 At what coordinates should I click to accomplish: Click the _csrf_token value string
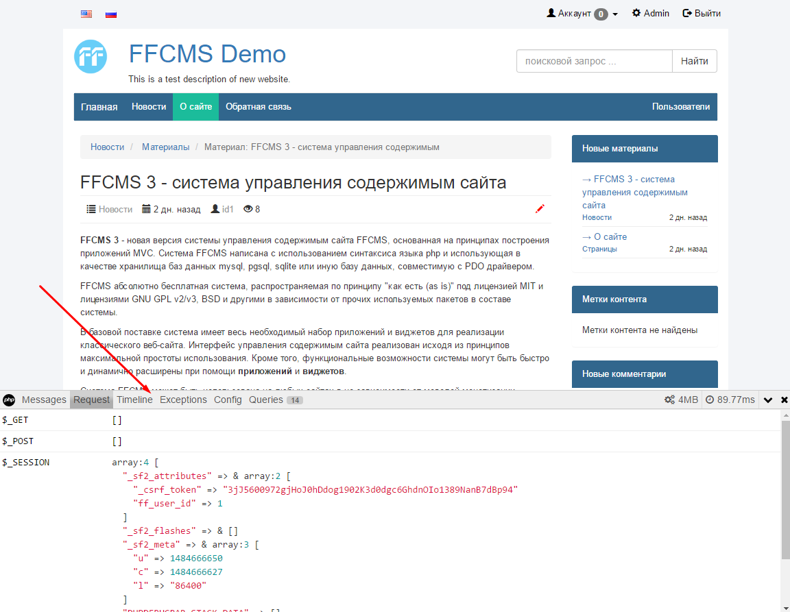(x=370, y=489)
